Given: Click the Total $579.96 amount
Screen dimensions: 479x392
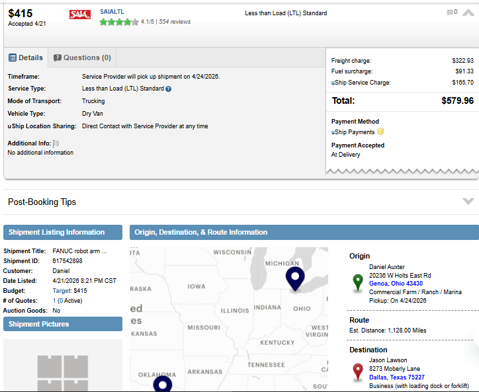Looking at the screenshot, I should point(457,100).
